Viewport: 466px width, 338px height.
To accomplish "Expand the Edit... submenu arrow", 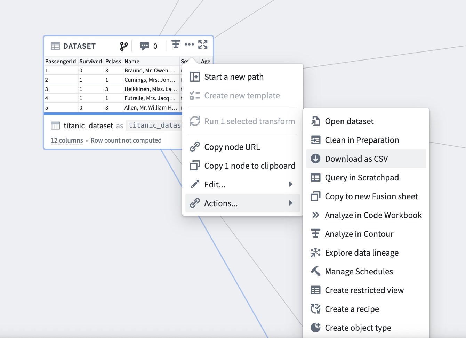I will coord(291,184).
